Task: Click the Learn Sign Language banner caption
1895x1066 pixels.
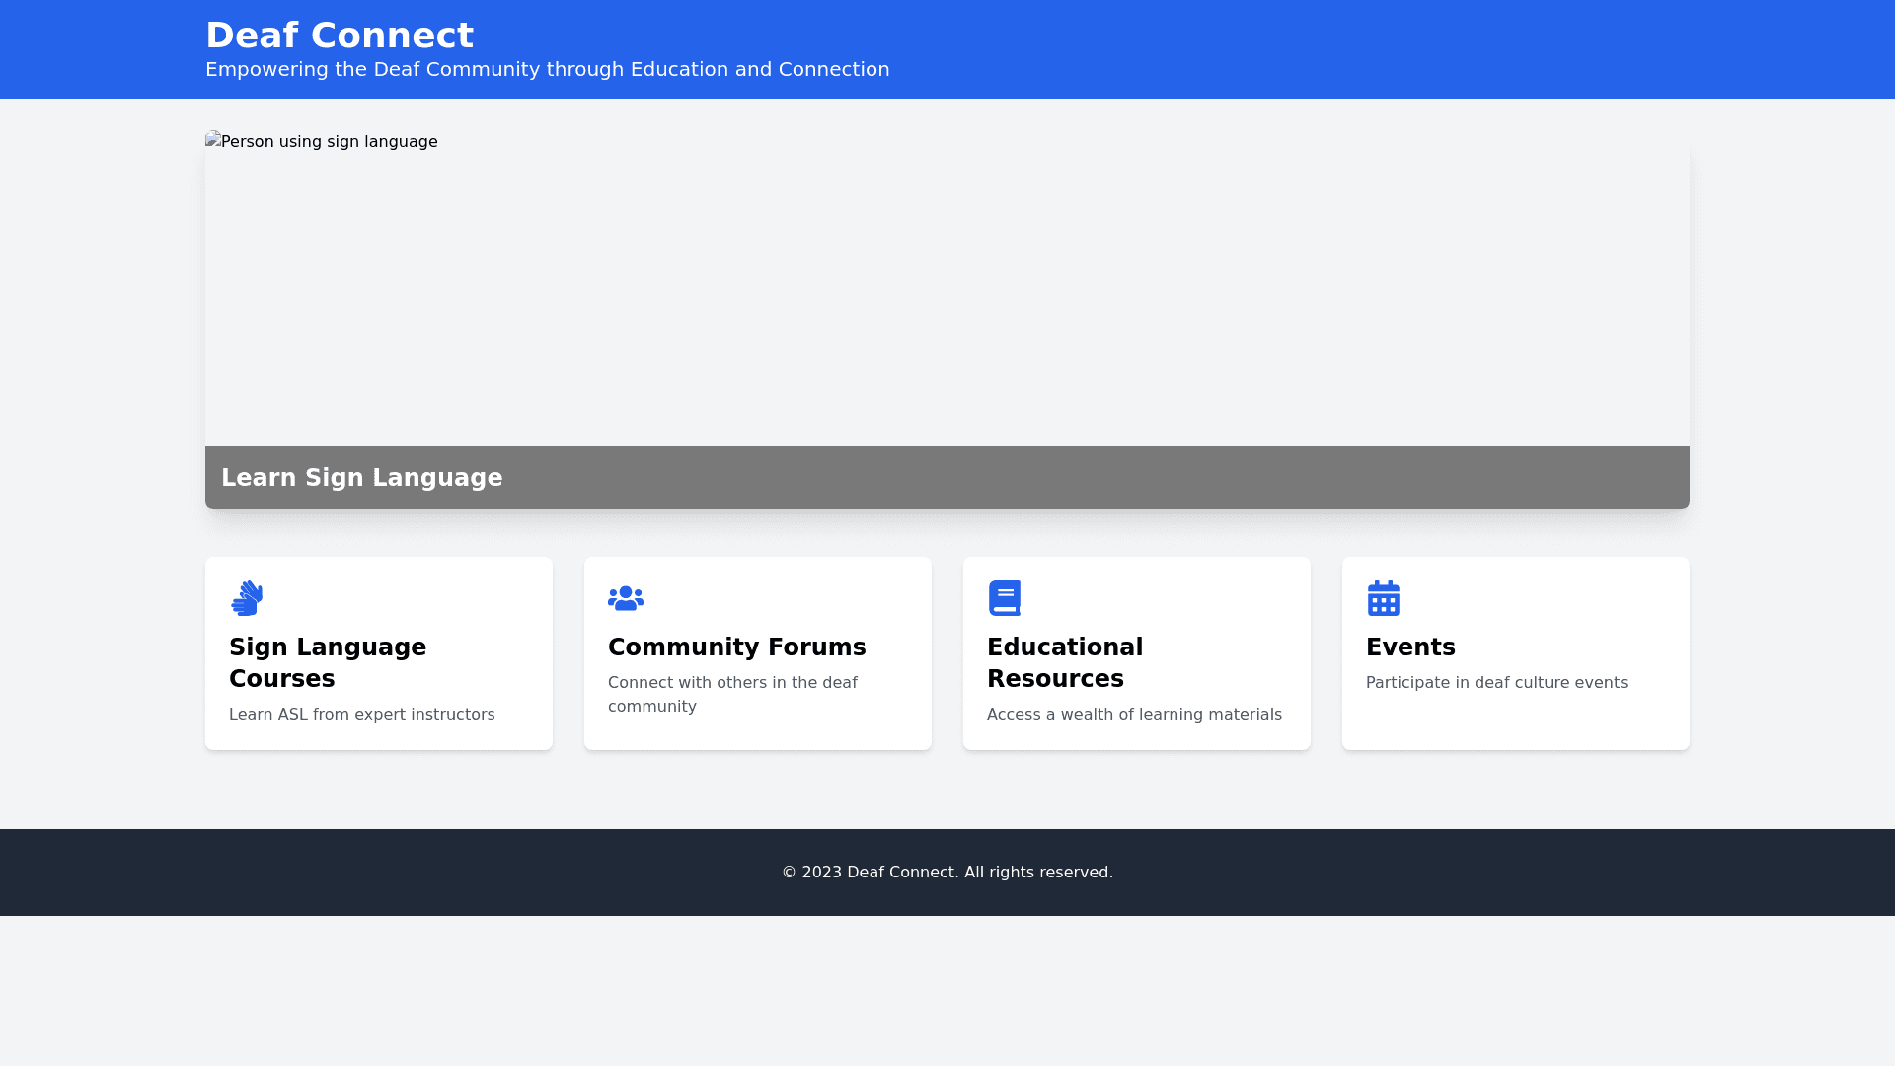Action: [361, 478]
